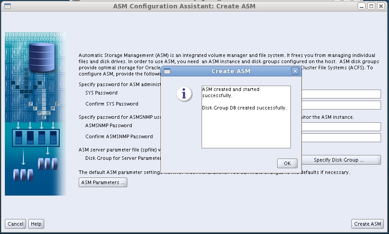This screenshot has width=389, height=234.
Task: Click 'Disk Group DB created successfully.' text
Action: coord(244,108)
